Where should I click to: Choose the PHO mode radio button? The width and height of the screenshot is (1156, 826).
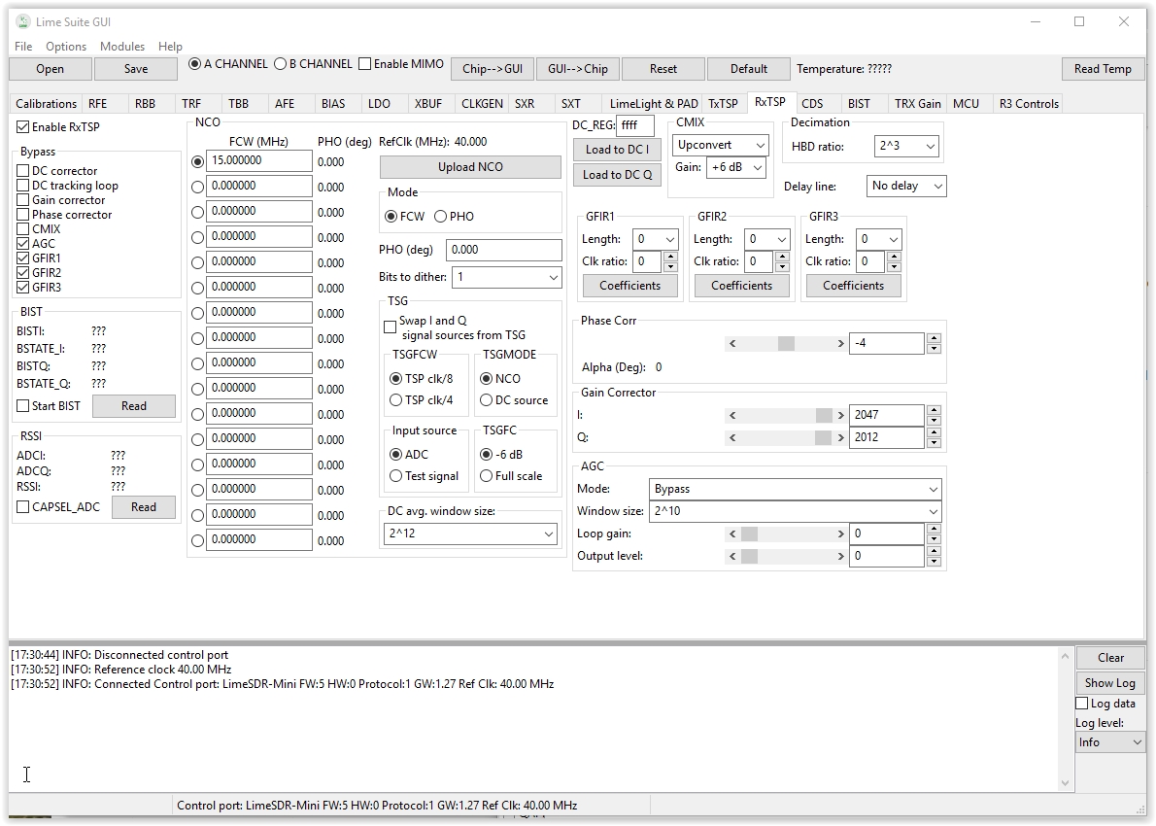[440, 217]
